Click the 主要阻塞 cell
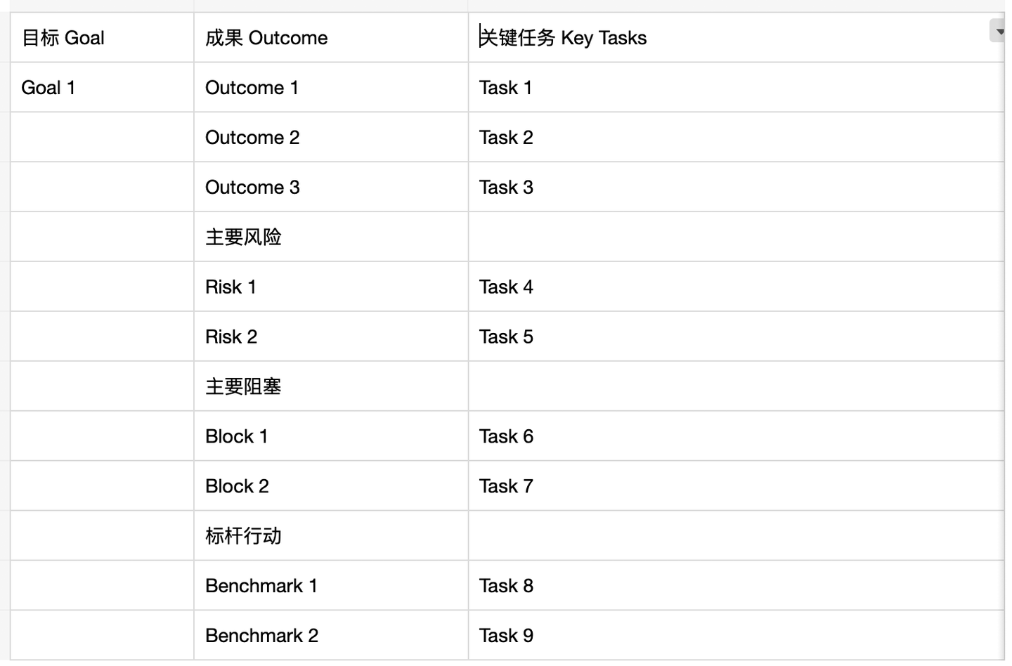 pos(331,386)
